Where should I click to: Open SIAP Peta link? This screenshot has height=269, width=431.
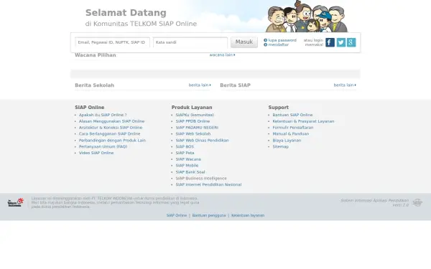click(x=185, y=153)
